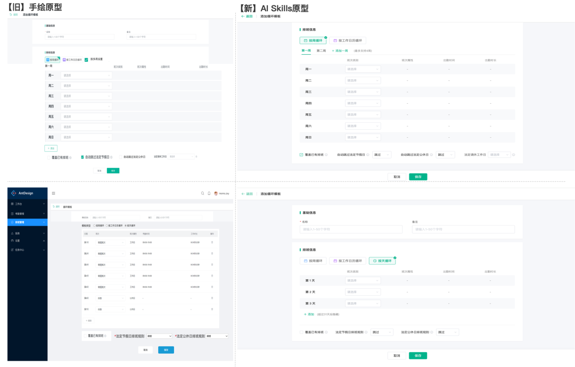The width and height of the screenshot is (575, 367).
Task: Delete the 第2天 row in AntDesign table
Action: point(212,254)
